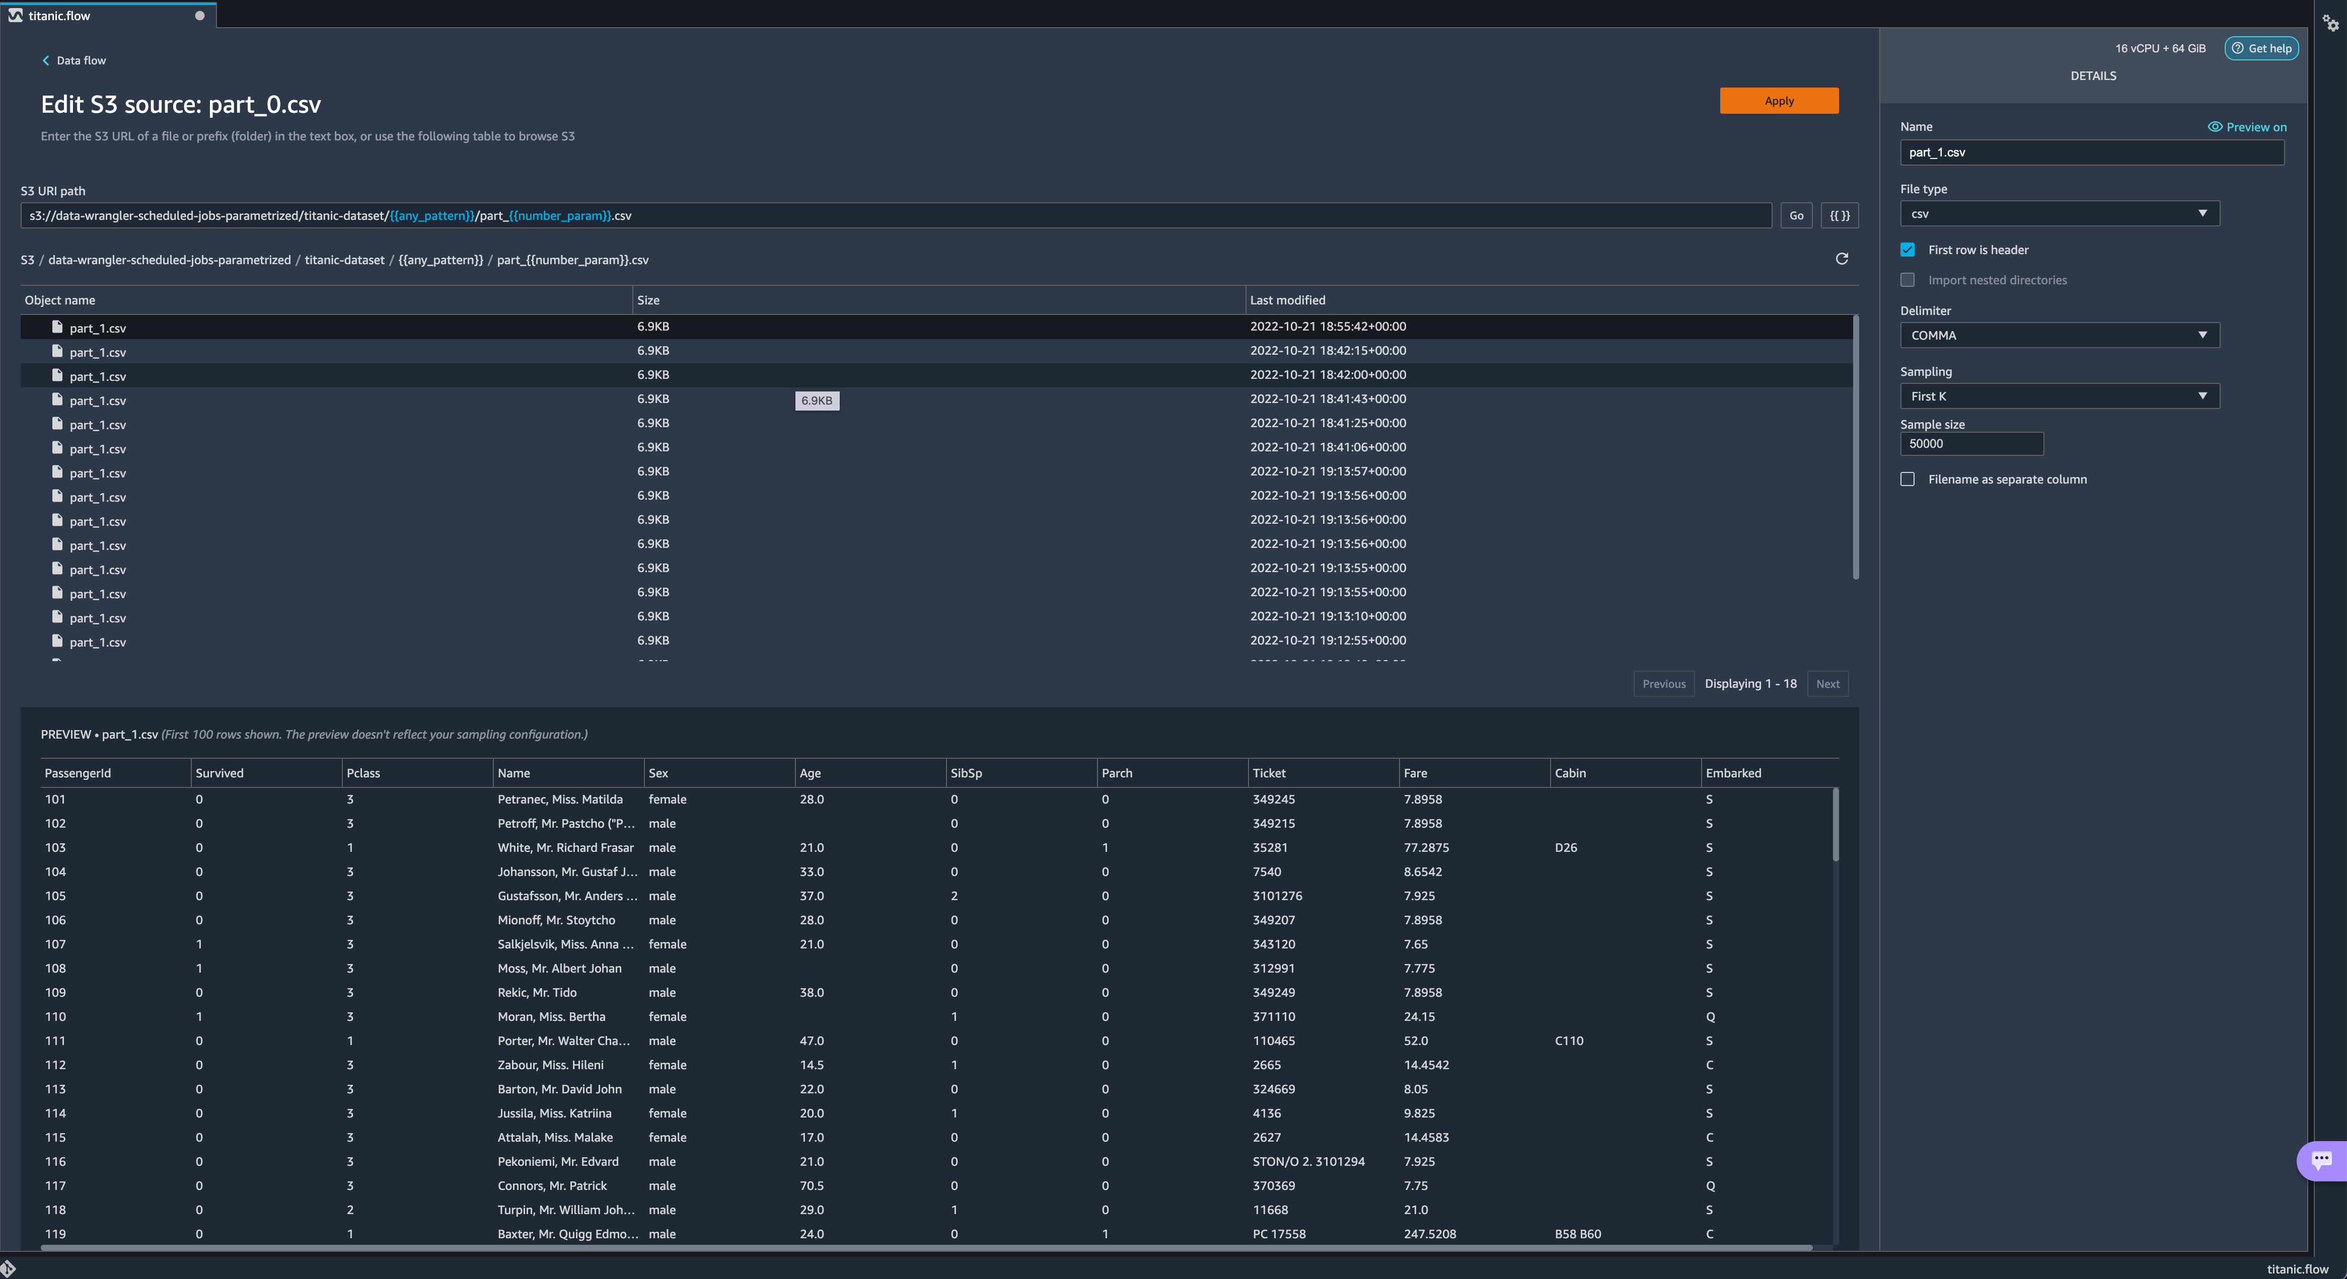Click the settings gears icon top right
The height and width of the screenshot is (1279, 2347).
tap(2330, 23)
